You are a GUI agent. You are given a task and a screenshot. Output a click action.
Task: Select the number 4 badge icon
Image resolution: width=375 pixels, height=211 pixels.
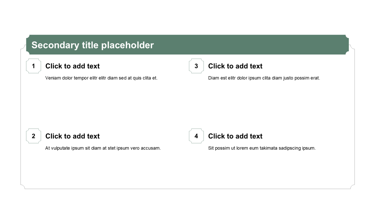point(196,136)
